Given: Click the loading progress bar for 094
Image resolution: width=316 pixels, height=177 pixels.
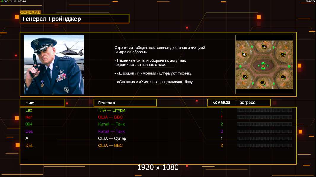Looking at the screenshot, I should click(264, 124).
